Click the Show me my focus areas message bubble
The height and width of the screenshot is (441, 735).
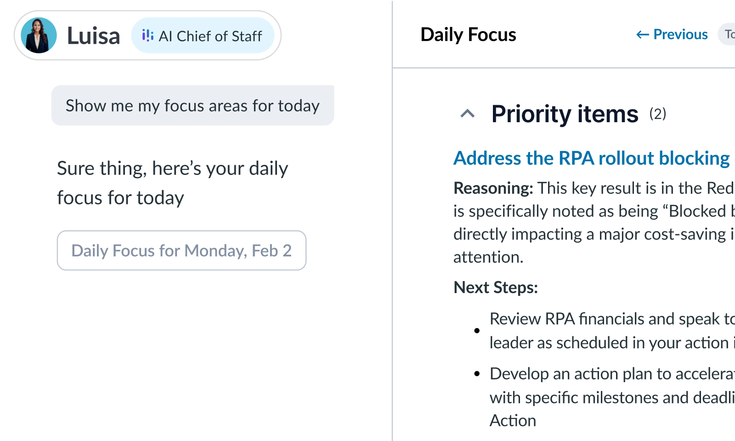(192, 106)
